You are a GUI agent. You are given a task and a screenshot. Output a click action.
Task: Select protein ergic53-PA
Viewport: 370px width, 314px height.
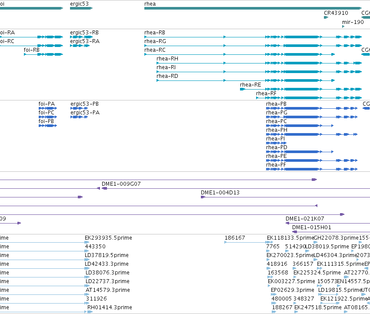79,117
